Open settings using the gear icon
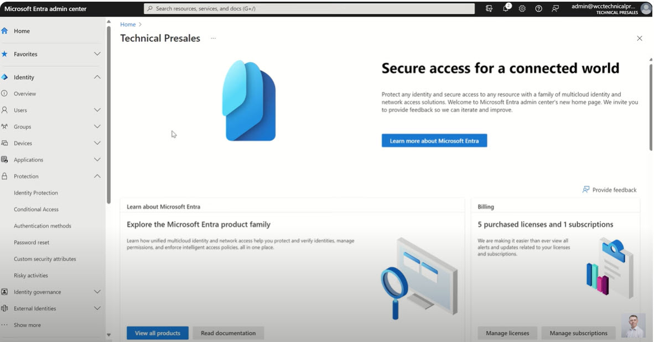654x342 pixels. pos(522,8)
